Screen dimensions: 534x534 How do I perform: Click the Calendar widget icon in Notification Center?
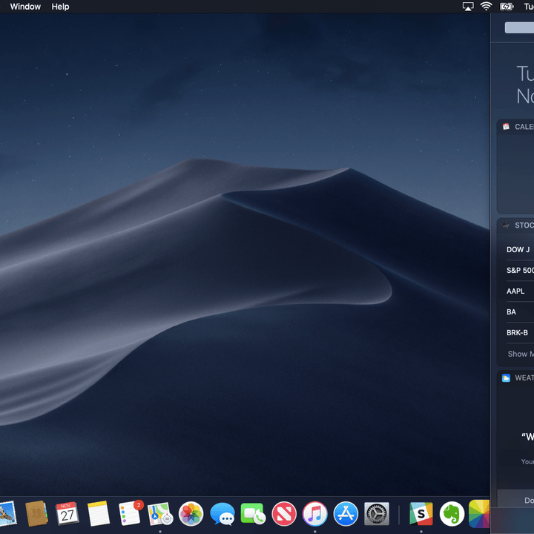point(506,127)
